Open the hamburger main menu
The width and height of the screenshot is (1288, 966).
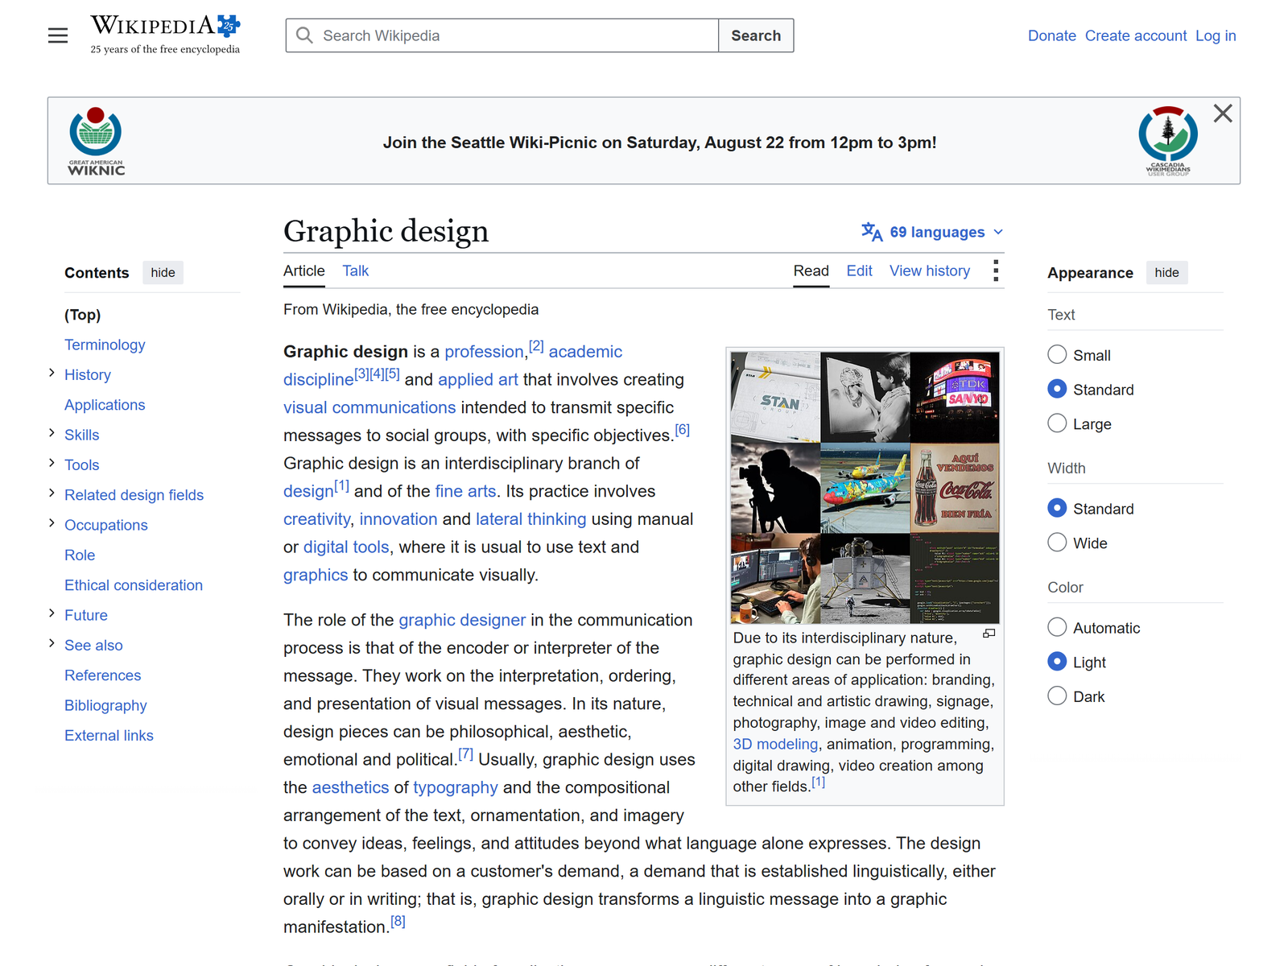pos(58,35)
